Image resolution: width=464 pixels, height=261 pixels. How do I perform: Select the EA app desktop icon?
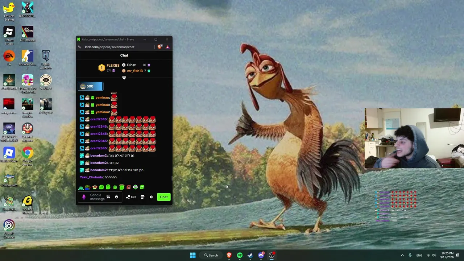[x=9, y=58]
